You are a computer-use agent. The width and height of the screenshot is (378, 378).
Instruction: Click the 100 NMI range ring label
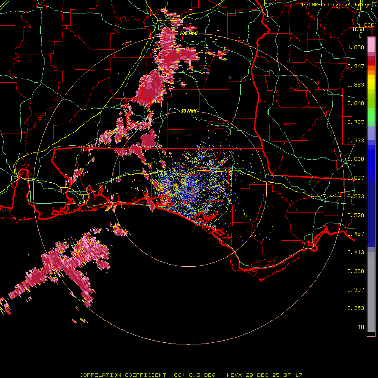[189, 33]
